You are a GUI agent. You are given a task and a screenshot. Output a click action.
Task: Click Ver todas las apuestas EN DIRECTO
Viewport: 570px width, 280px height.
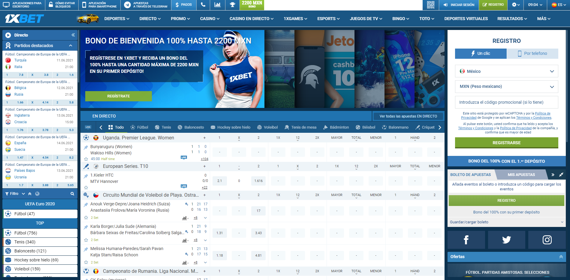point(408,116)
